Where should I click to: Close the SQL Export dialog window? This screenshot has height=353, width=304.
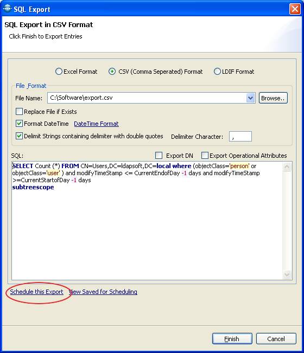295,9
